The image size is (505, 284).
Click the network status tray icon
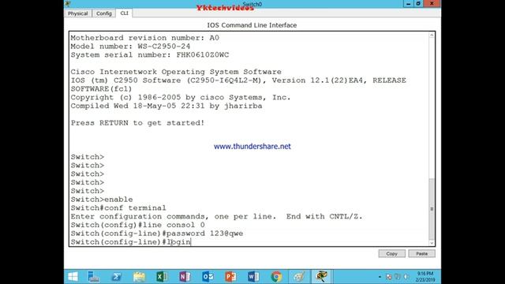tap(398, 277)
